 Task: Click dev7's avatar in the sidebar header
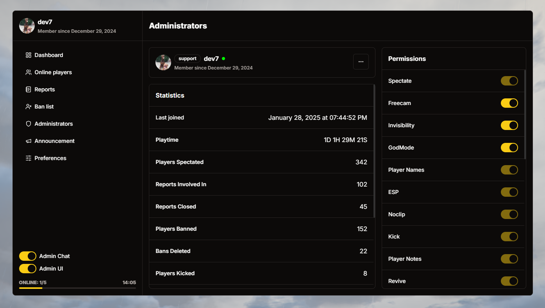(x=27, y=26)
